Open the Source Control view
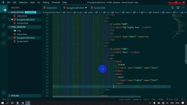This screenshot has height=105, width=187. (x=4, y=26)
